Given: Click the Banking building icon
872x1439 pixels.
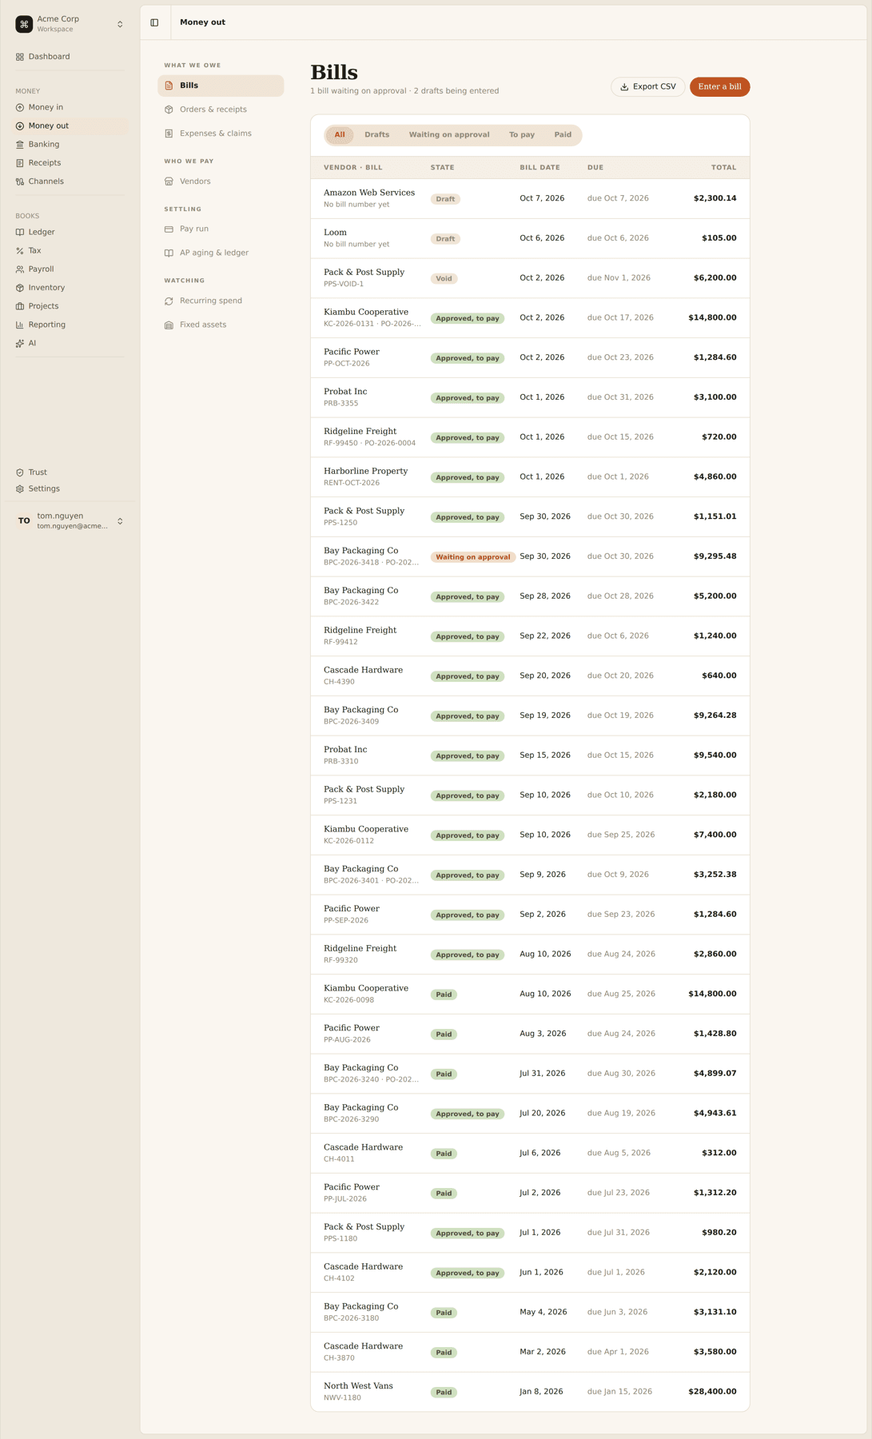Looking at the screenshot, I should pyautogui.click(x=20, y=145).
